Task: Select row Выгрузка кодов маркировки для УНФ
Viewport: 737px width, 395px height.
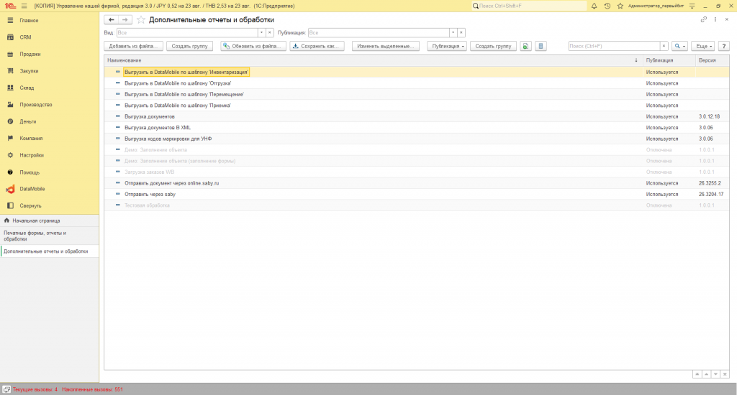Action: (x=417, y=139)
